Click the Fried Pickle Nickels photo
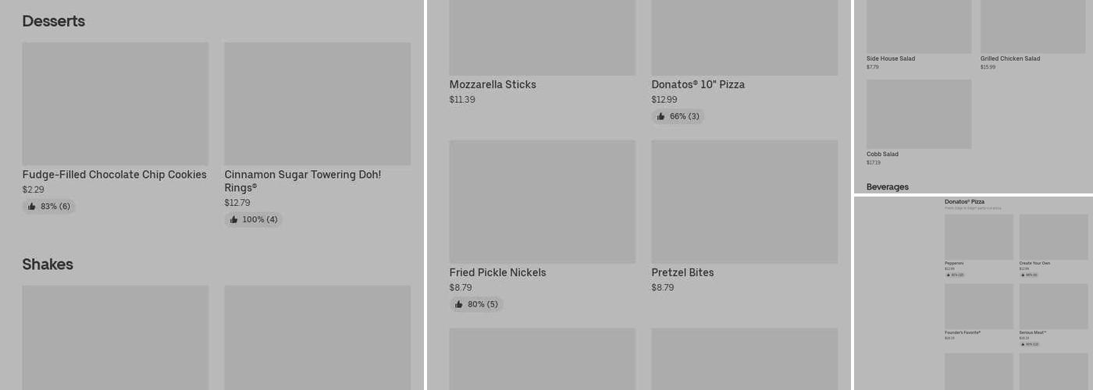This screenshot has width=1093, height=390. pos(542,201)
